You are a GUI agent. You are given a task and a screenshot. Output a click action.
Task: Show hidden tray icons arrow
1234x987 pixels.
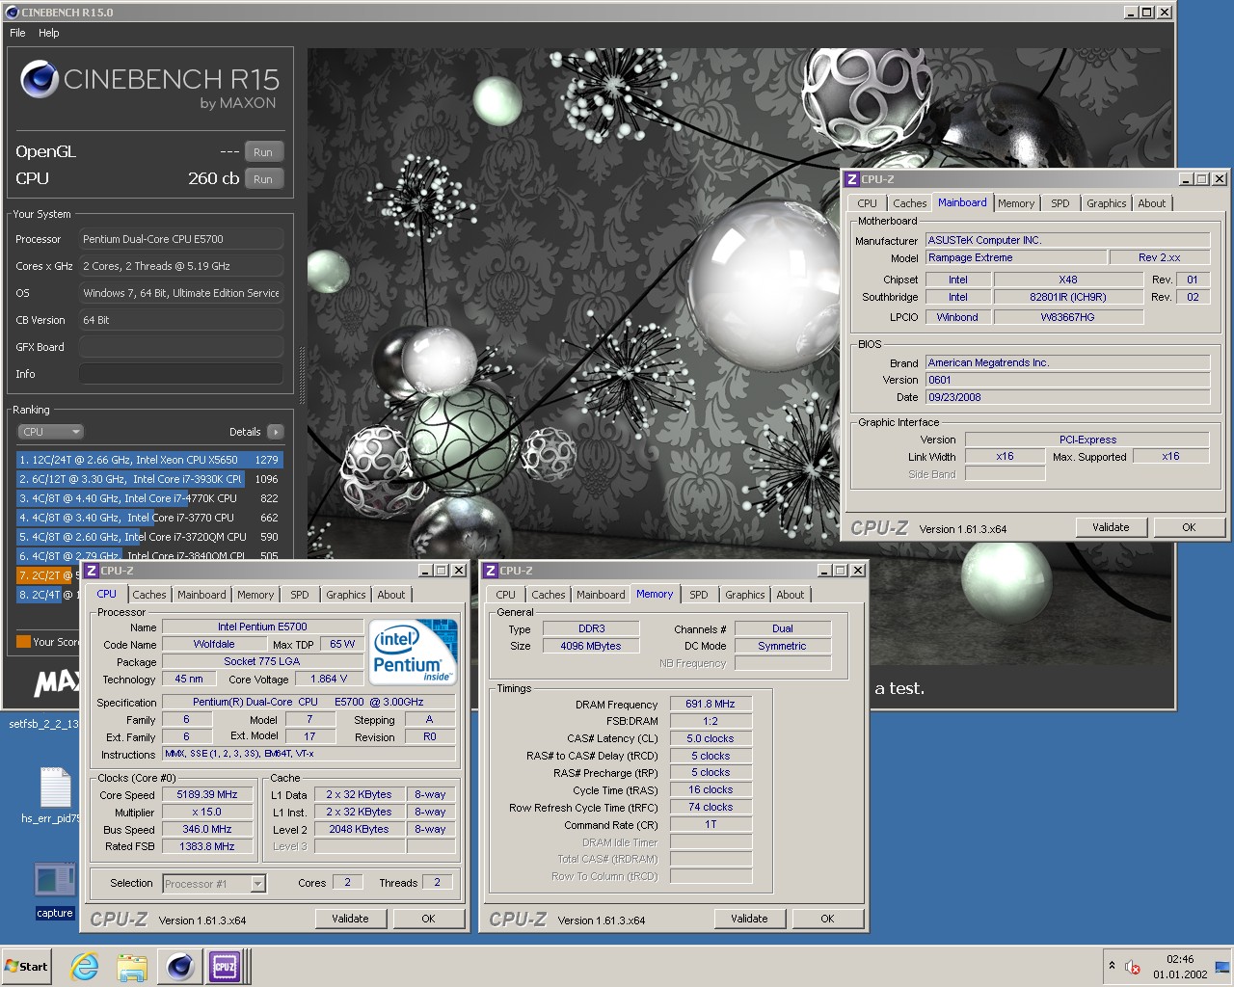[x=1112, y=966]
